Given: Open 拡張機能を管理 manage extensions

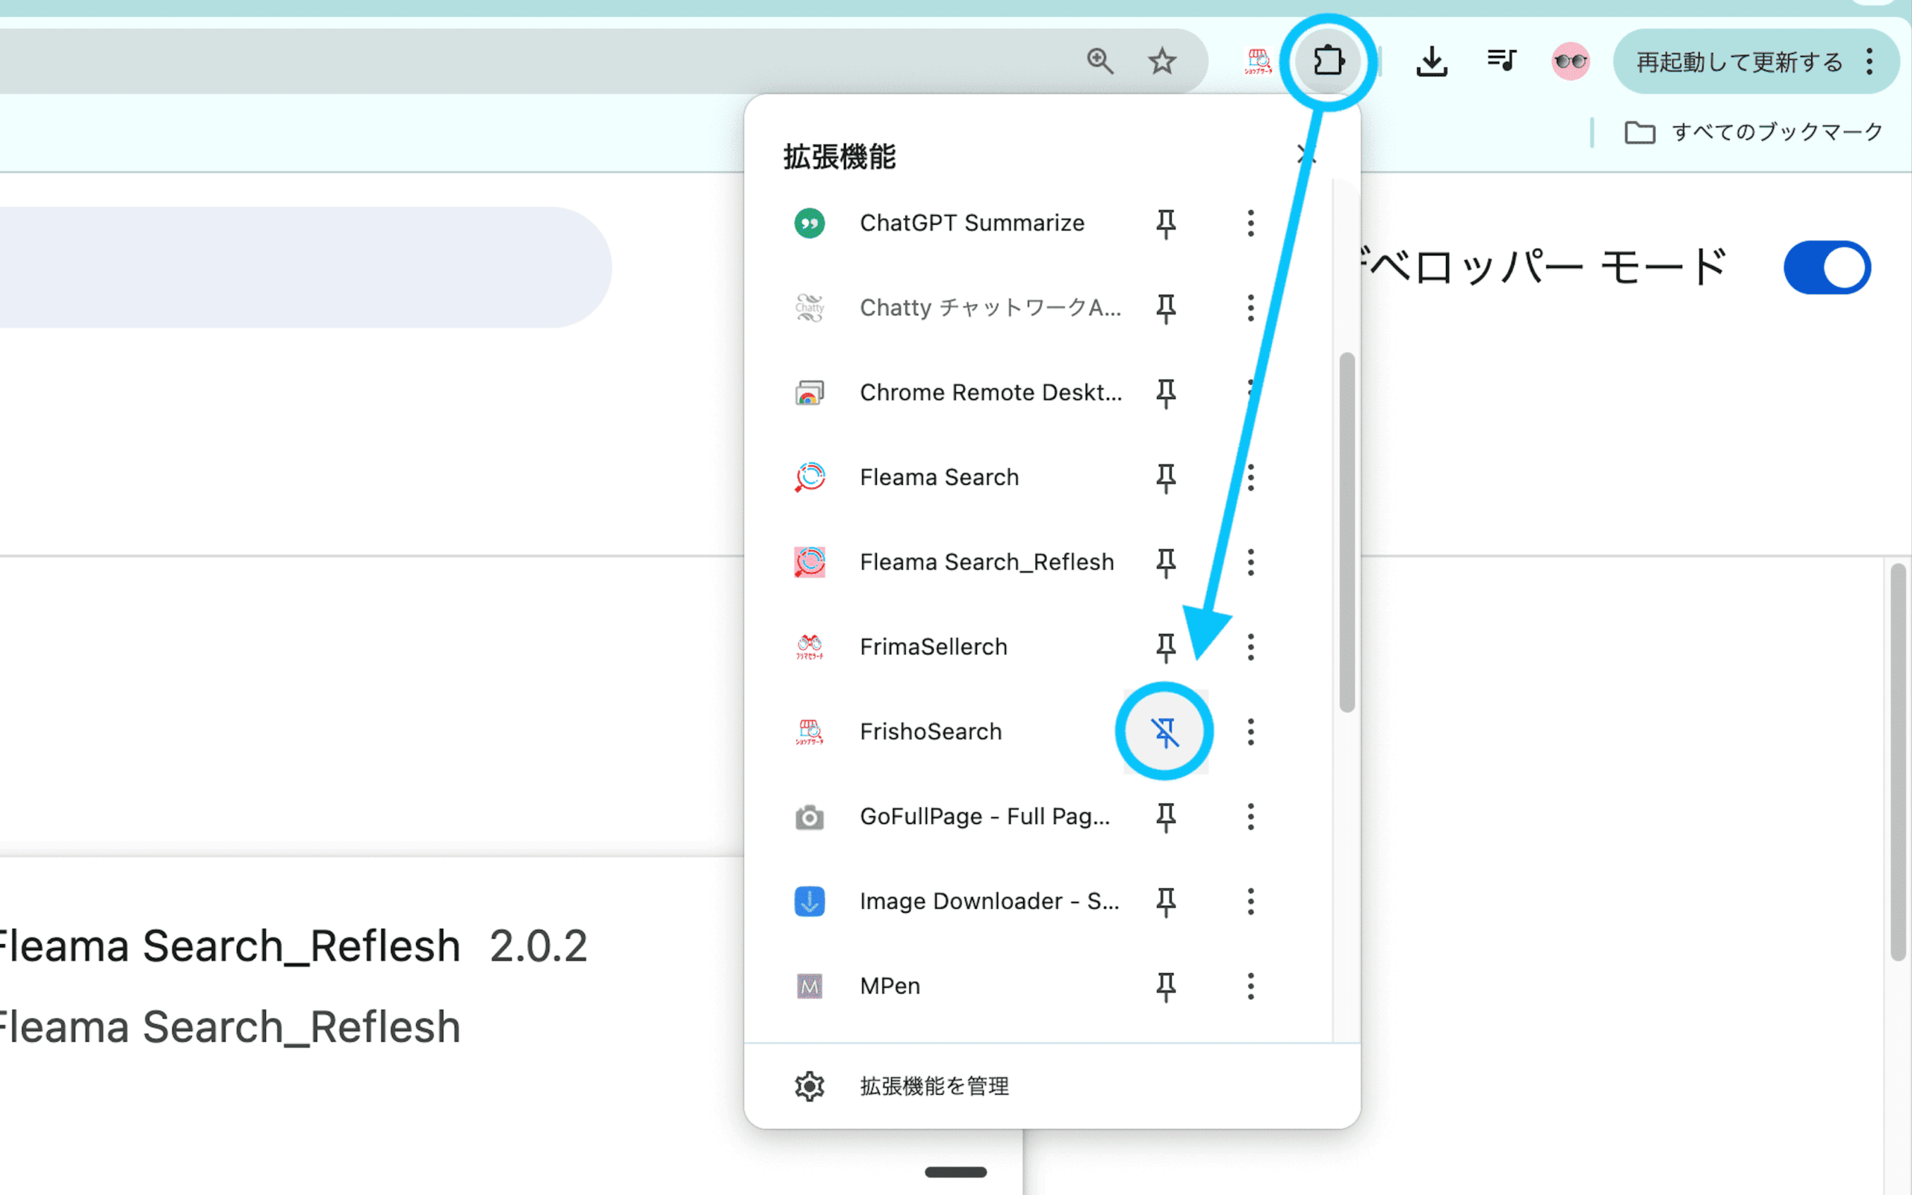Looking at the screenshot, I should [934, 1086].
